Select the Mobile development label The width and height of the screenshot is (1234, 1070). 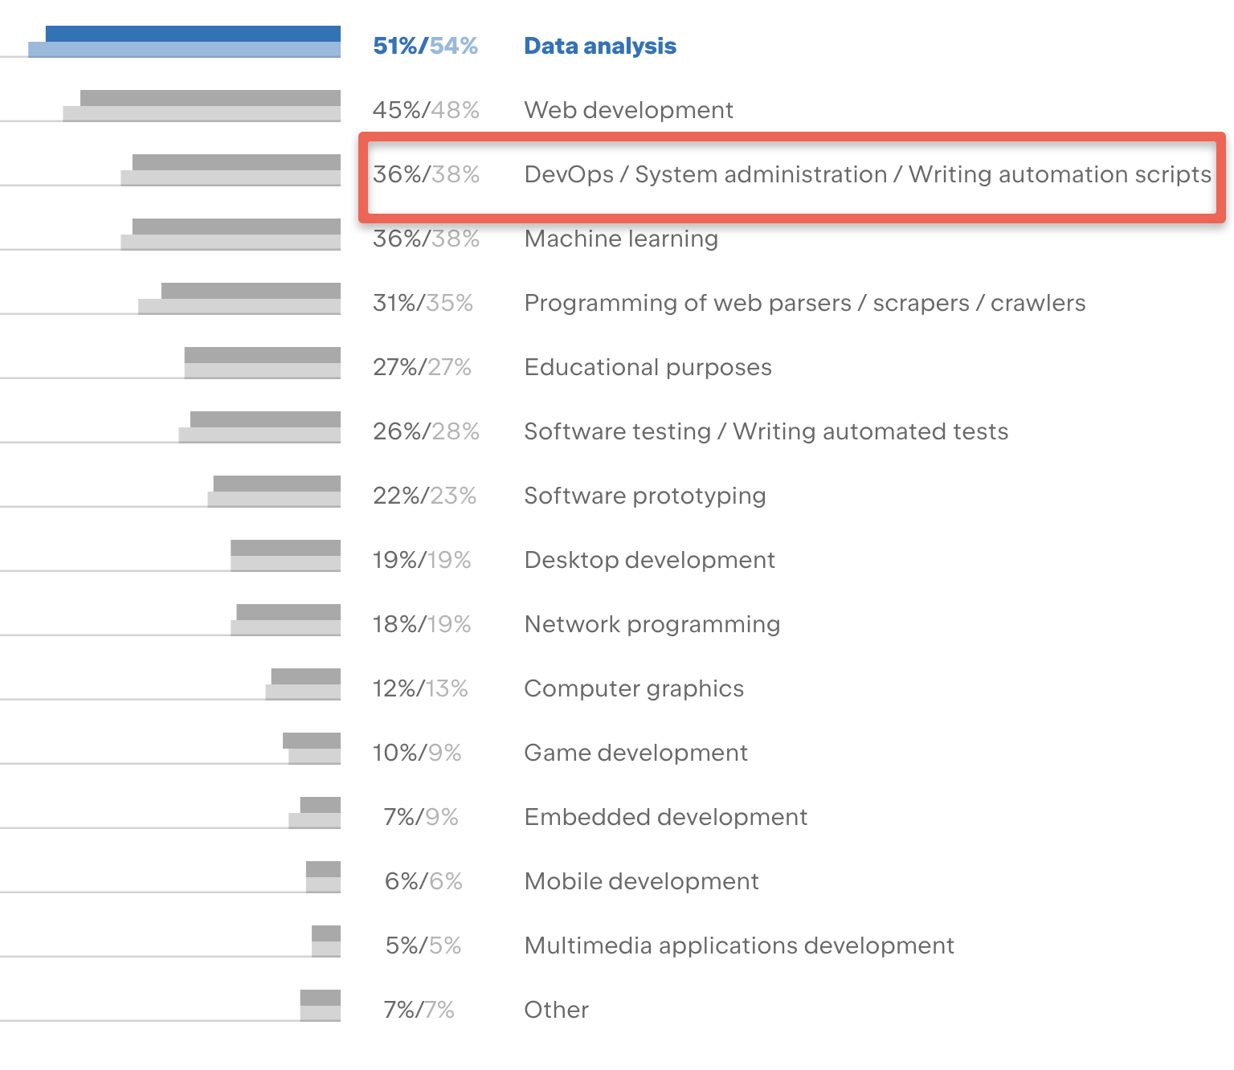point(641,881)
